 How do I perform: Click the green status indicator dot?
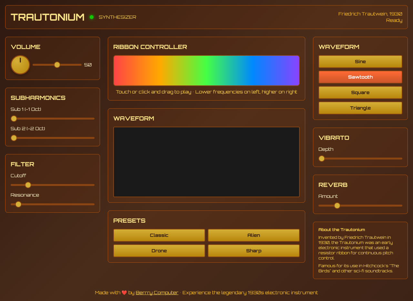click(91, 17)
